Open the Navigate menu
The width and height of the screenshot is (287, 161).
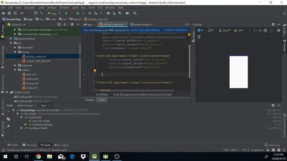tap(30, 8)
